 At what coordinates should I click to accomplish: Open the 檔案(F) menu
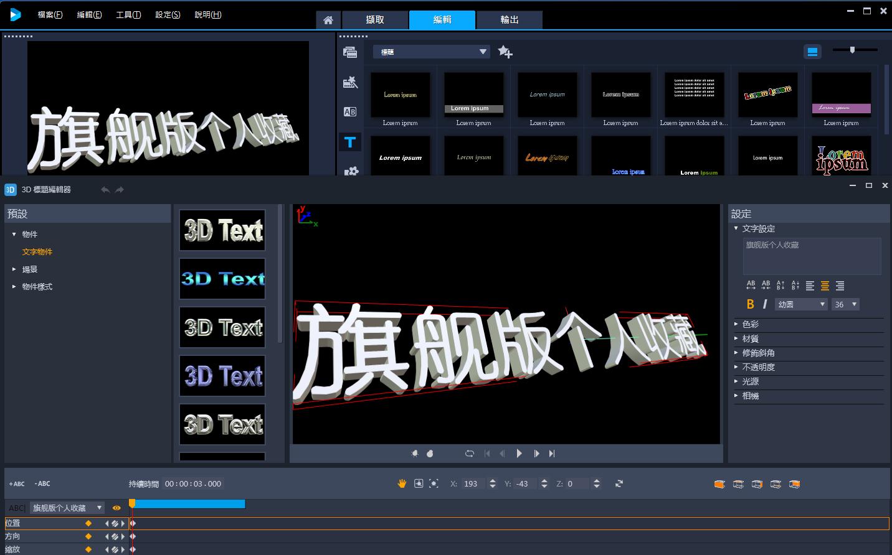[50, 14]
